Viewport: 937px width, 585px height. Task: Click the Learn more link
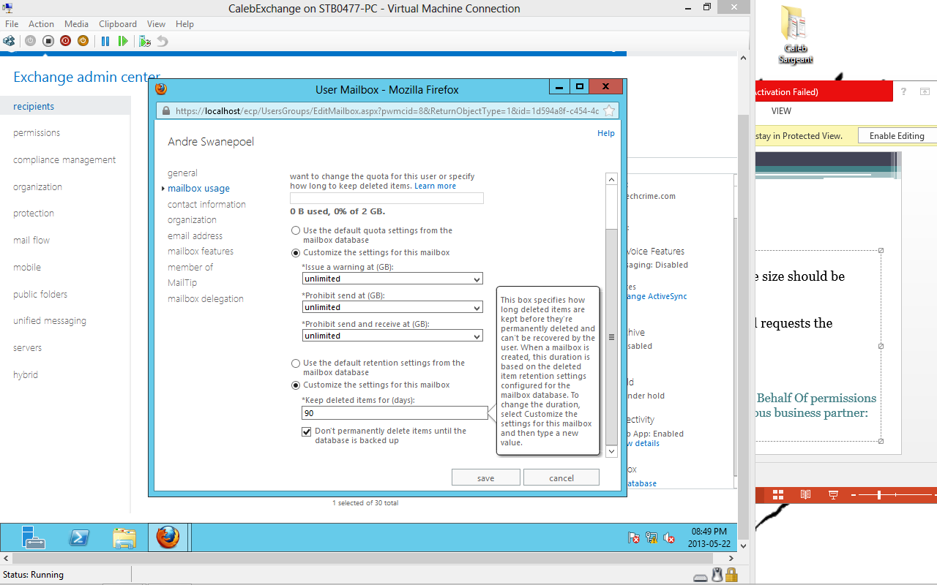(435, 186)
